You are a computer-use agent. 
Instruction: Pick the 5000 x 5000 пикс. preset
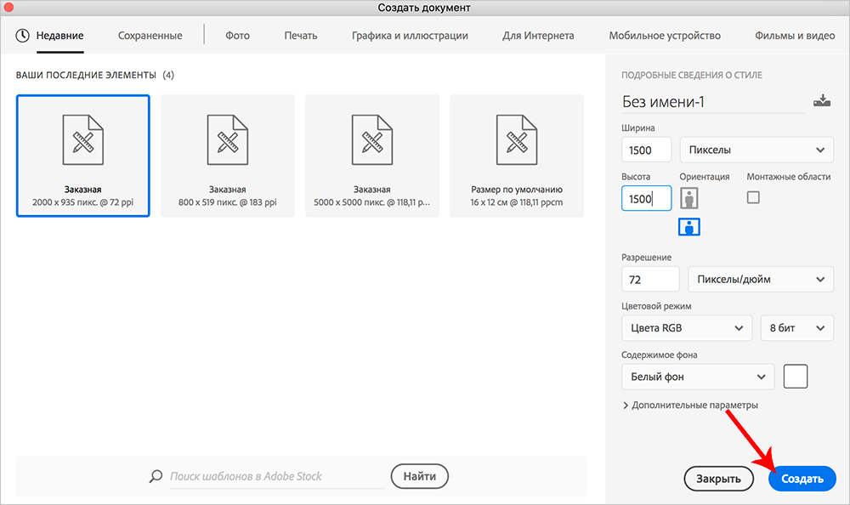(372, 156)
